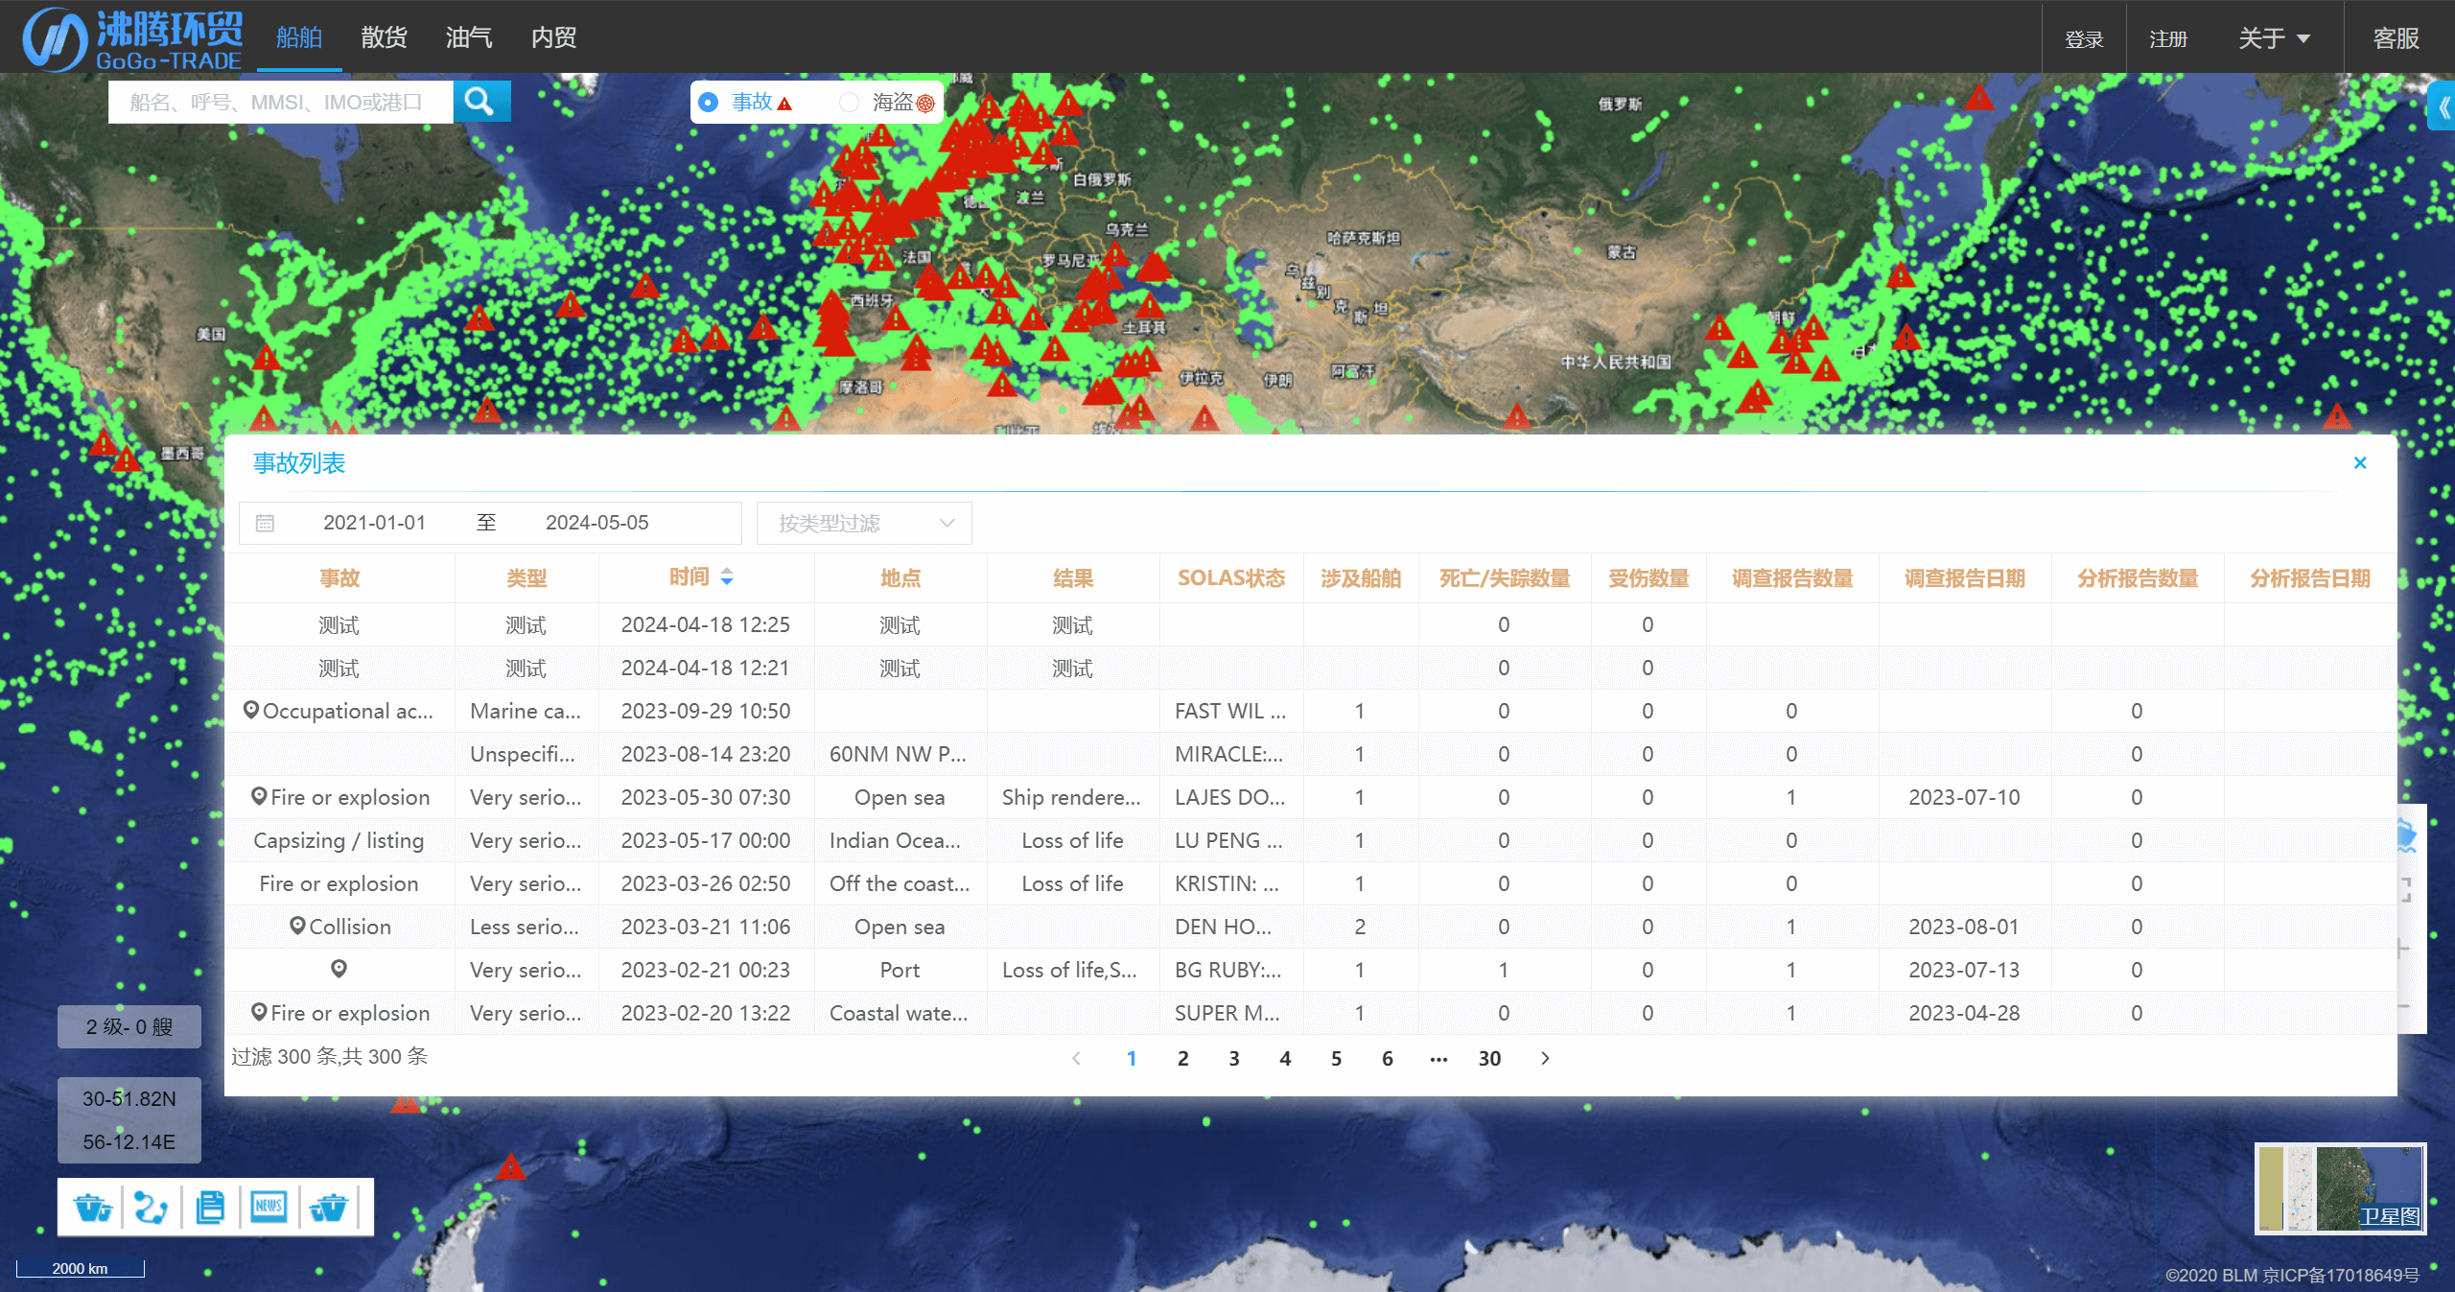Click the accident triangle near 俄罗斯 in the northeast
Image resolution: width=2455 pixels, height=1292 pixels.
[x=1978, y=97]
